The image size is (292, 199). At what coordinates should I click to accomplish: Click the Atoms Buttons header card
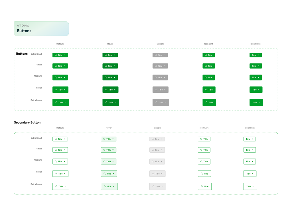click(41, 28)
